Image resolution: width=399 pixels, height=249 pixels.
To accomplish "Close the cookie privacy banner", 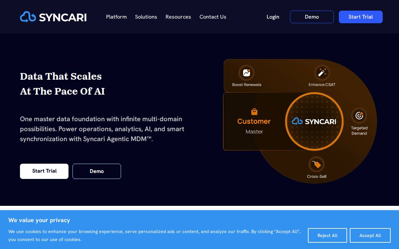I will coord(392,216).
